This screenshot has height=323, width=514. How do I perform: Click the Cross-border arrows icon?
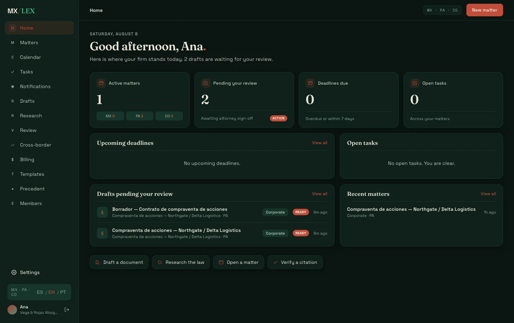[x=13, y=145]
